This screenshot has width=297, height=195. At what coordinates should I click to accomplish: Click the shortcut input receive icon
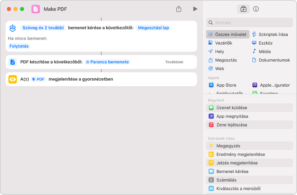[13, 28]
